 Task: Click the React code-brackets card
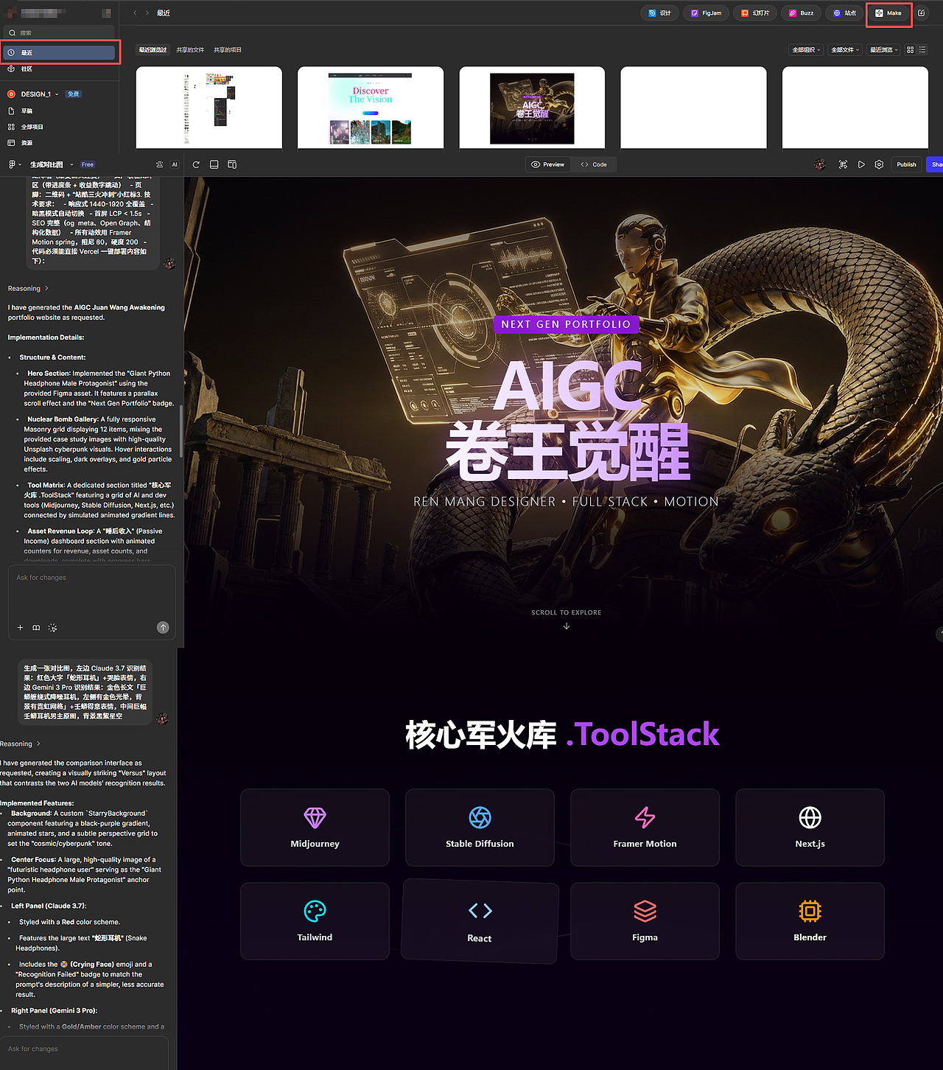point(480,921)
